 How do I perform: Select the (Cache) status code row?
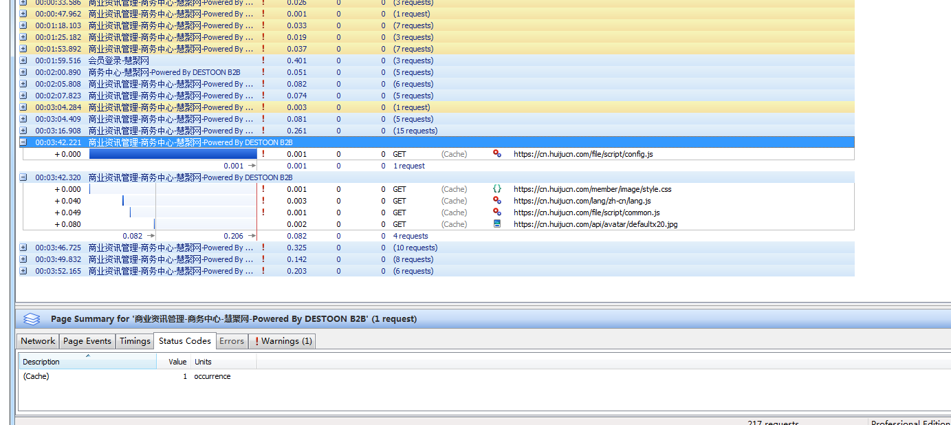36,376
